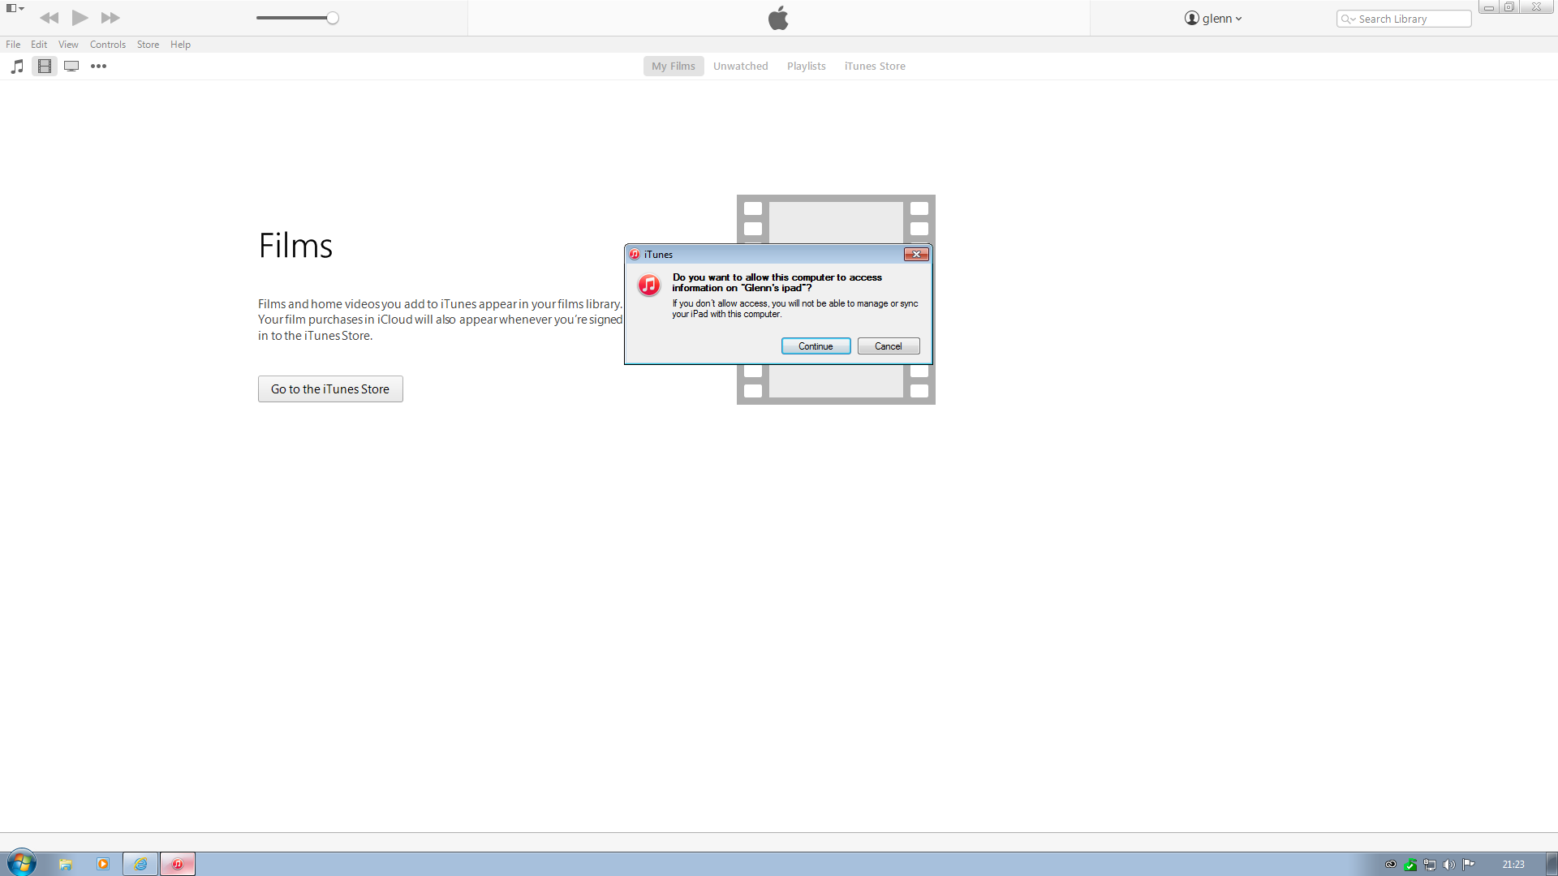Open the Store menu
Viewport: 1558px width, 876px height.
pyautogui.click(x=148, y=45)
